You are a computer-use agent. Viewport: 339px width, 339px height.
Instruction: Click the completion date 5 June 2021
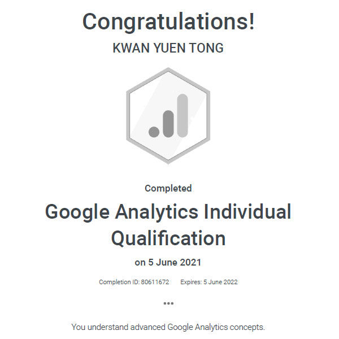pos(176,262)
